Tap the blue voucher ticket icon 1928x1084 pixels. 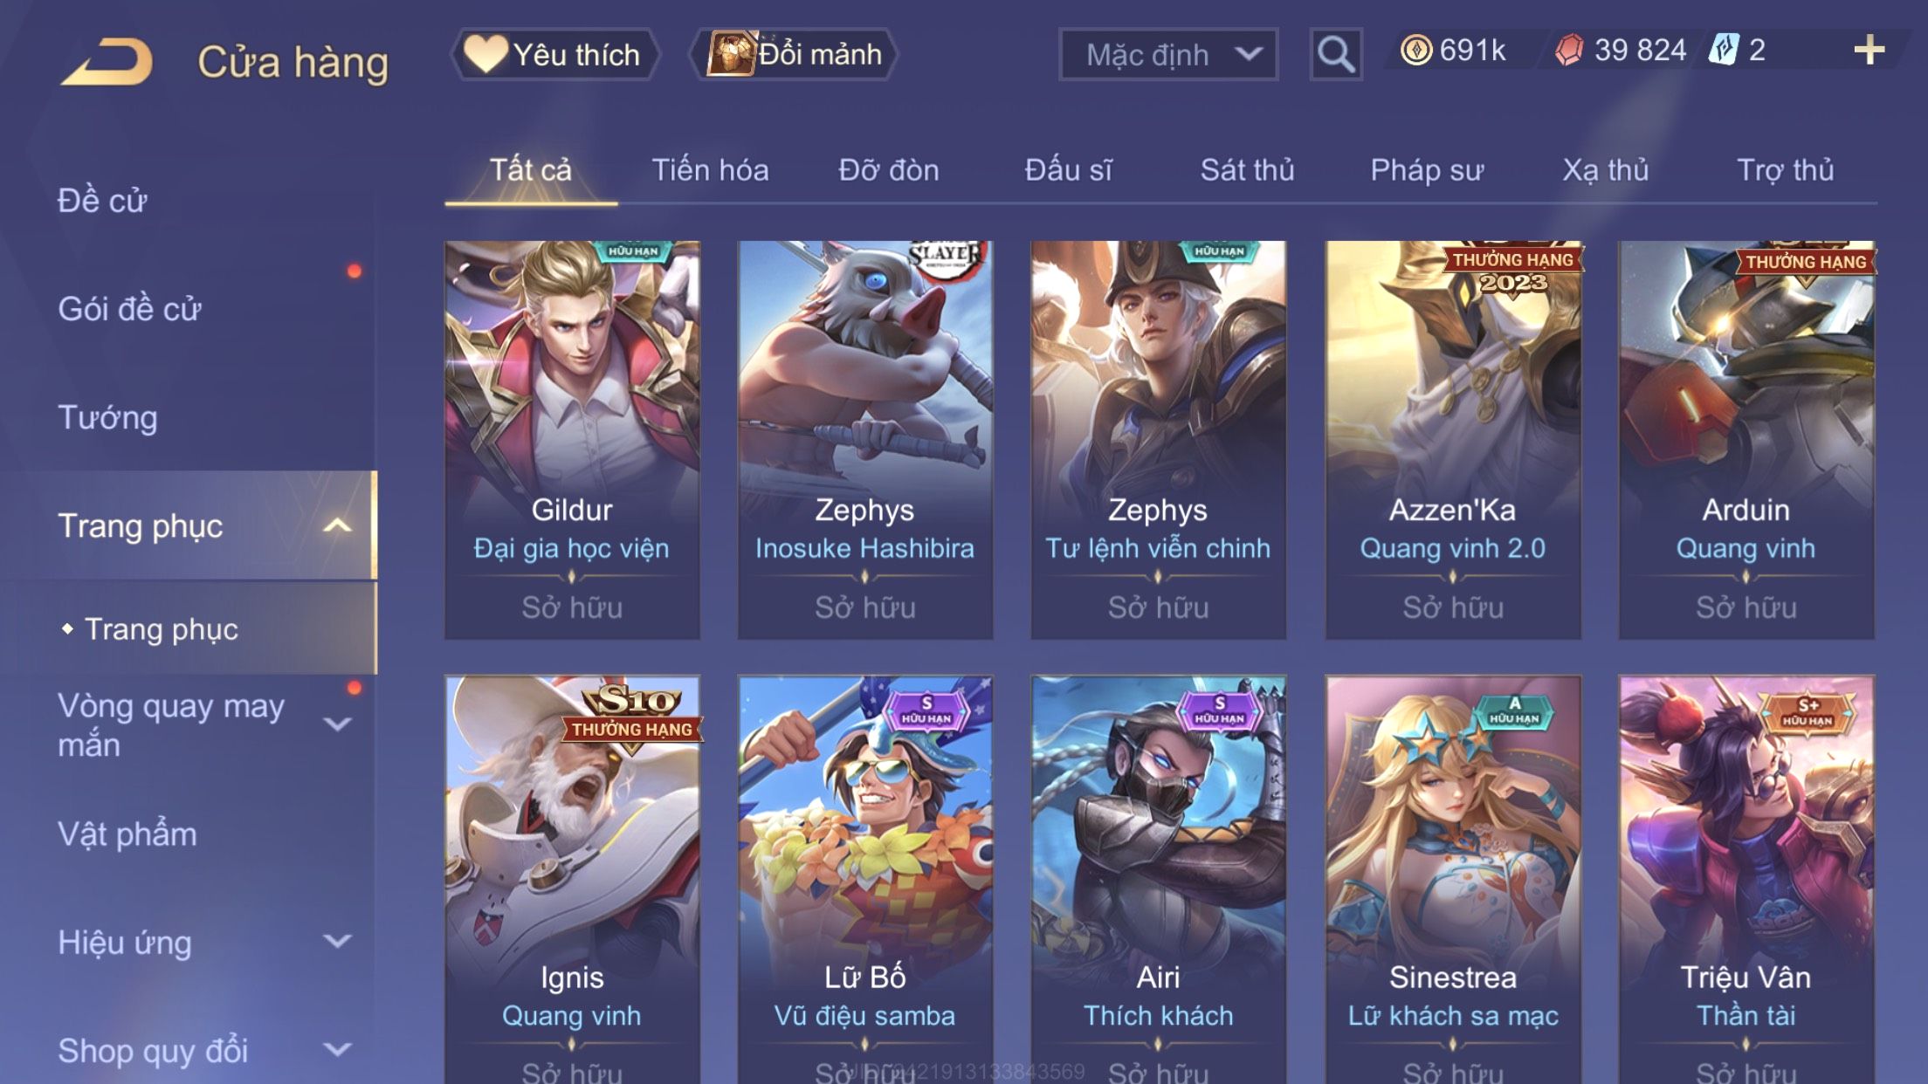click(1725, 50)
